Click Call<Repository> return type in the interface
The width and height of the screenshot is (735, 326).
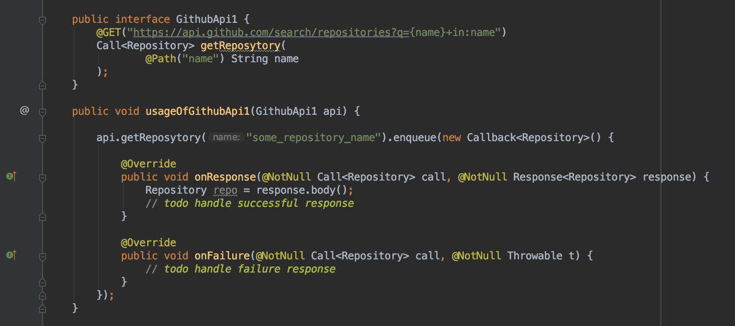click(x=145, y=45)
